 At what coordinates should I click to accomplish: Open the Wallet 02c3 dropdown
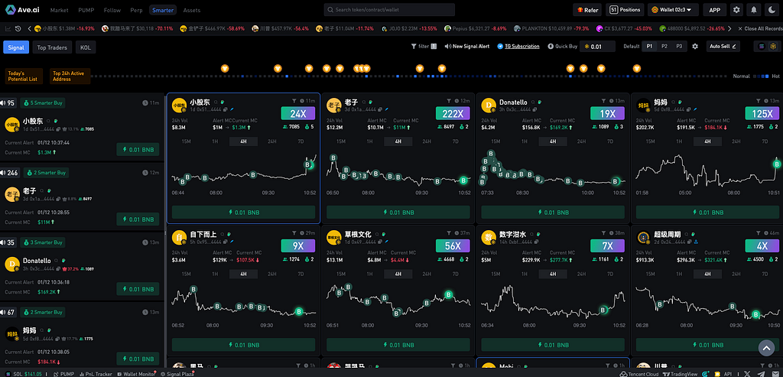[673, 9]
